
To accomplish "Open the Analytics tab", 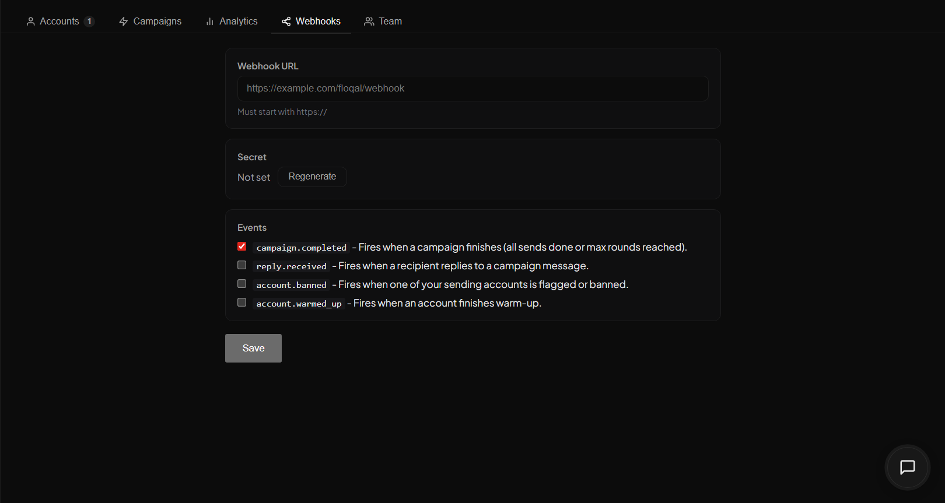I will [x=232, y=21].
